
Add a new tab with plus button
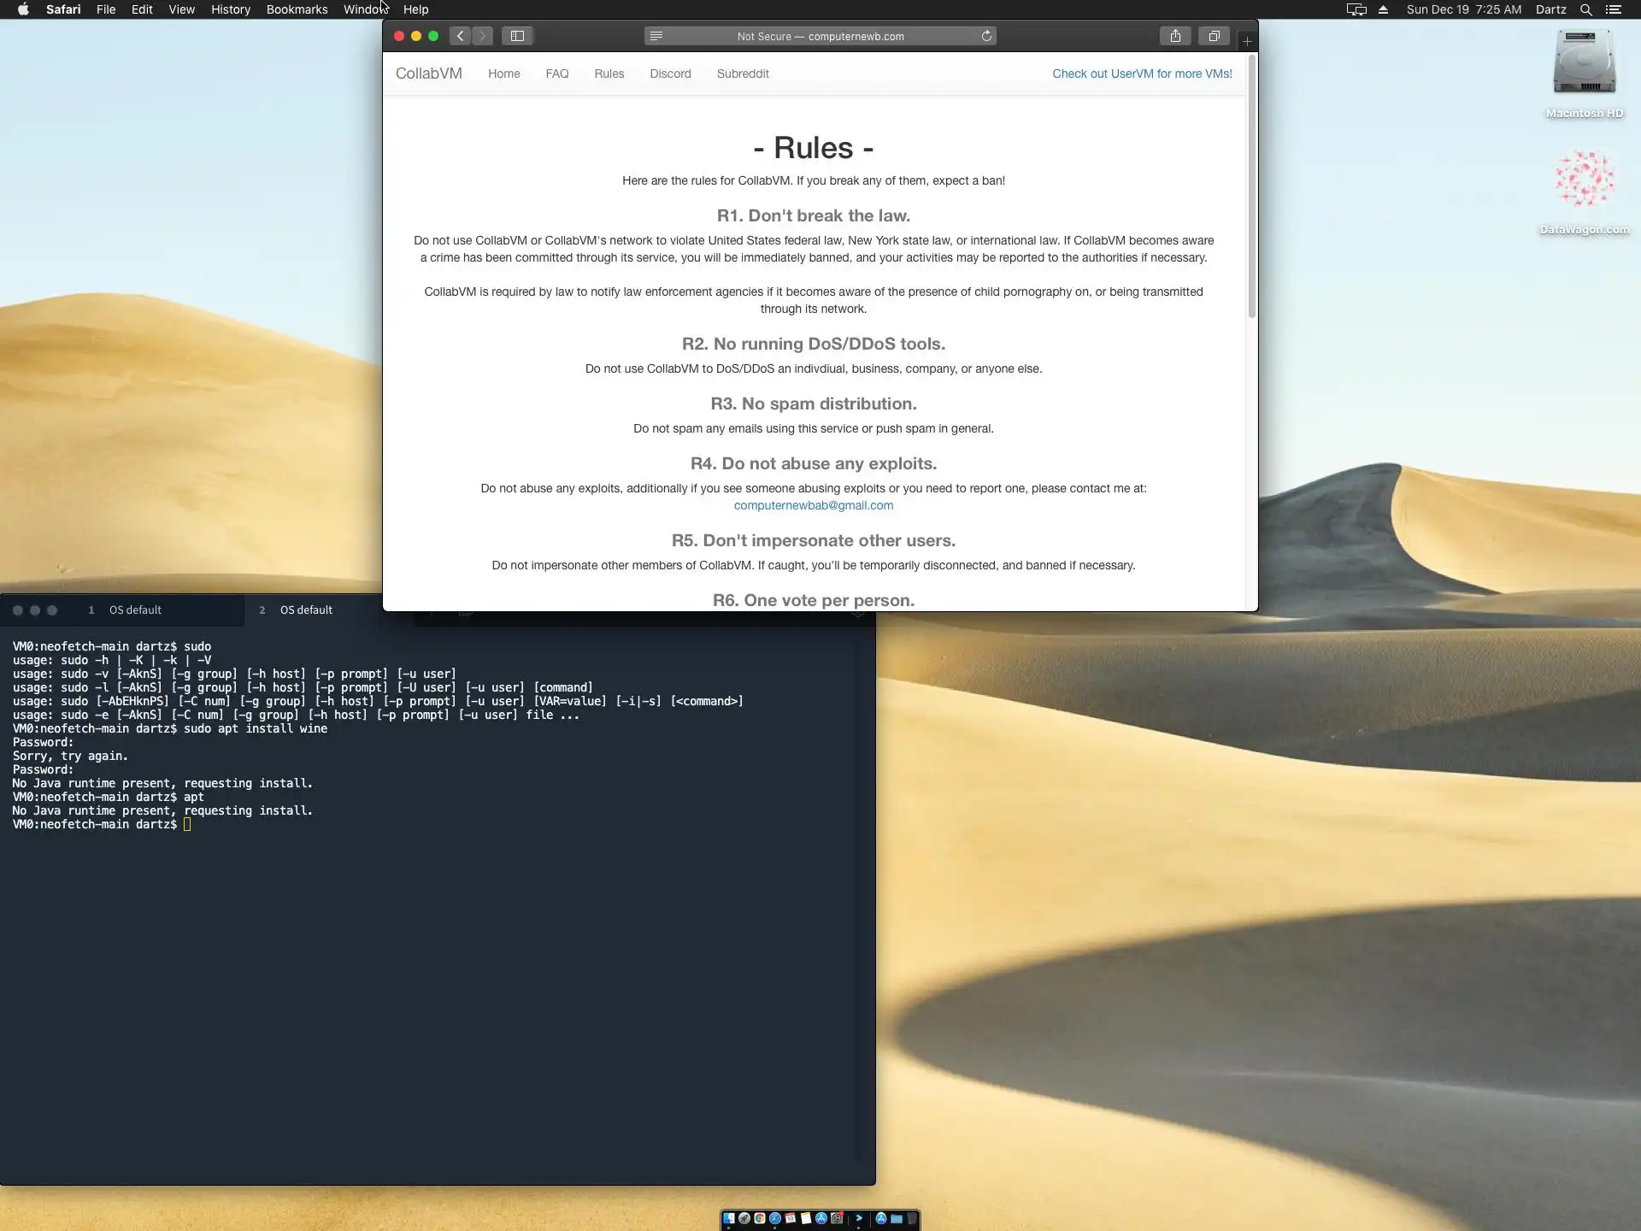(1247, 41)
